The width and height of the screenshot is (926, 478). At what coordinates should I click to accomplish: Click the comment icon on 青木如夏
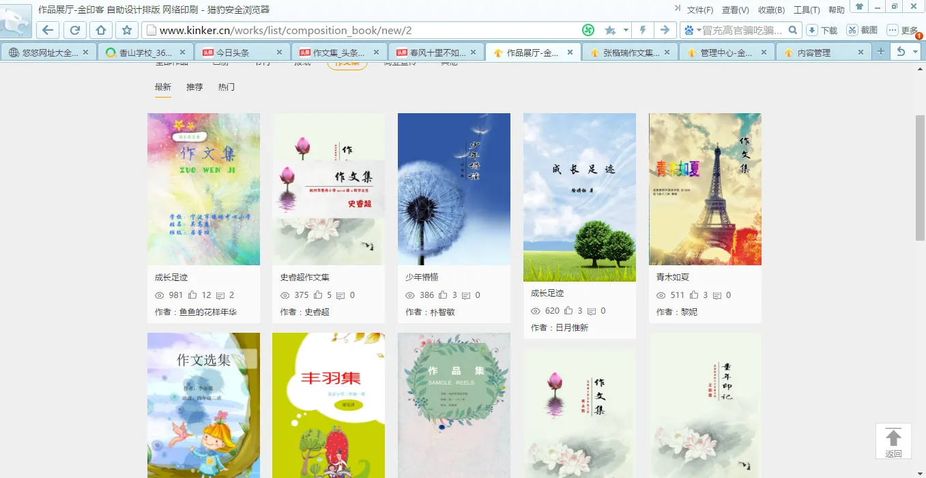click(717, 295)
